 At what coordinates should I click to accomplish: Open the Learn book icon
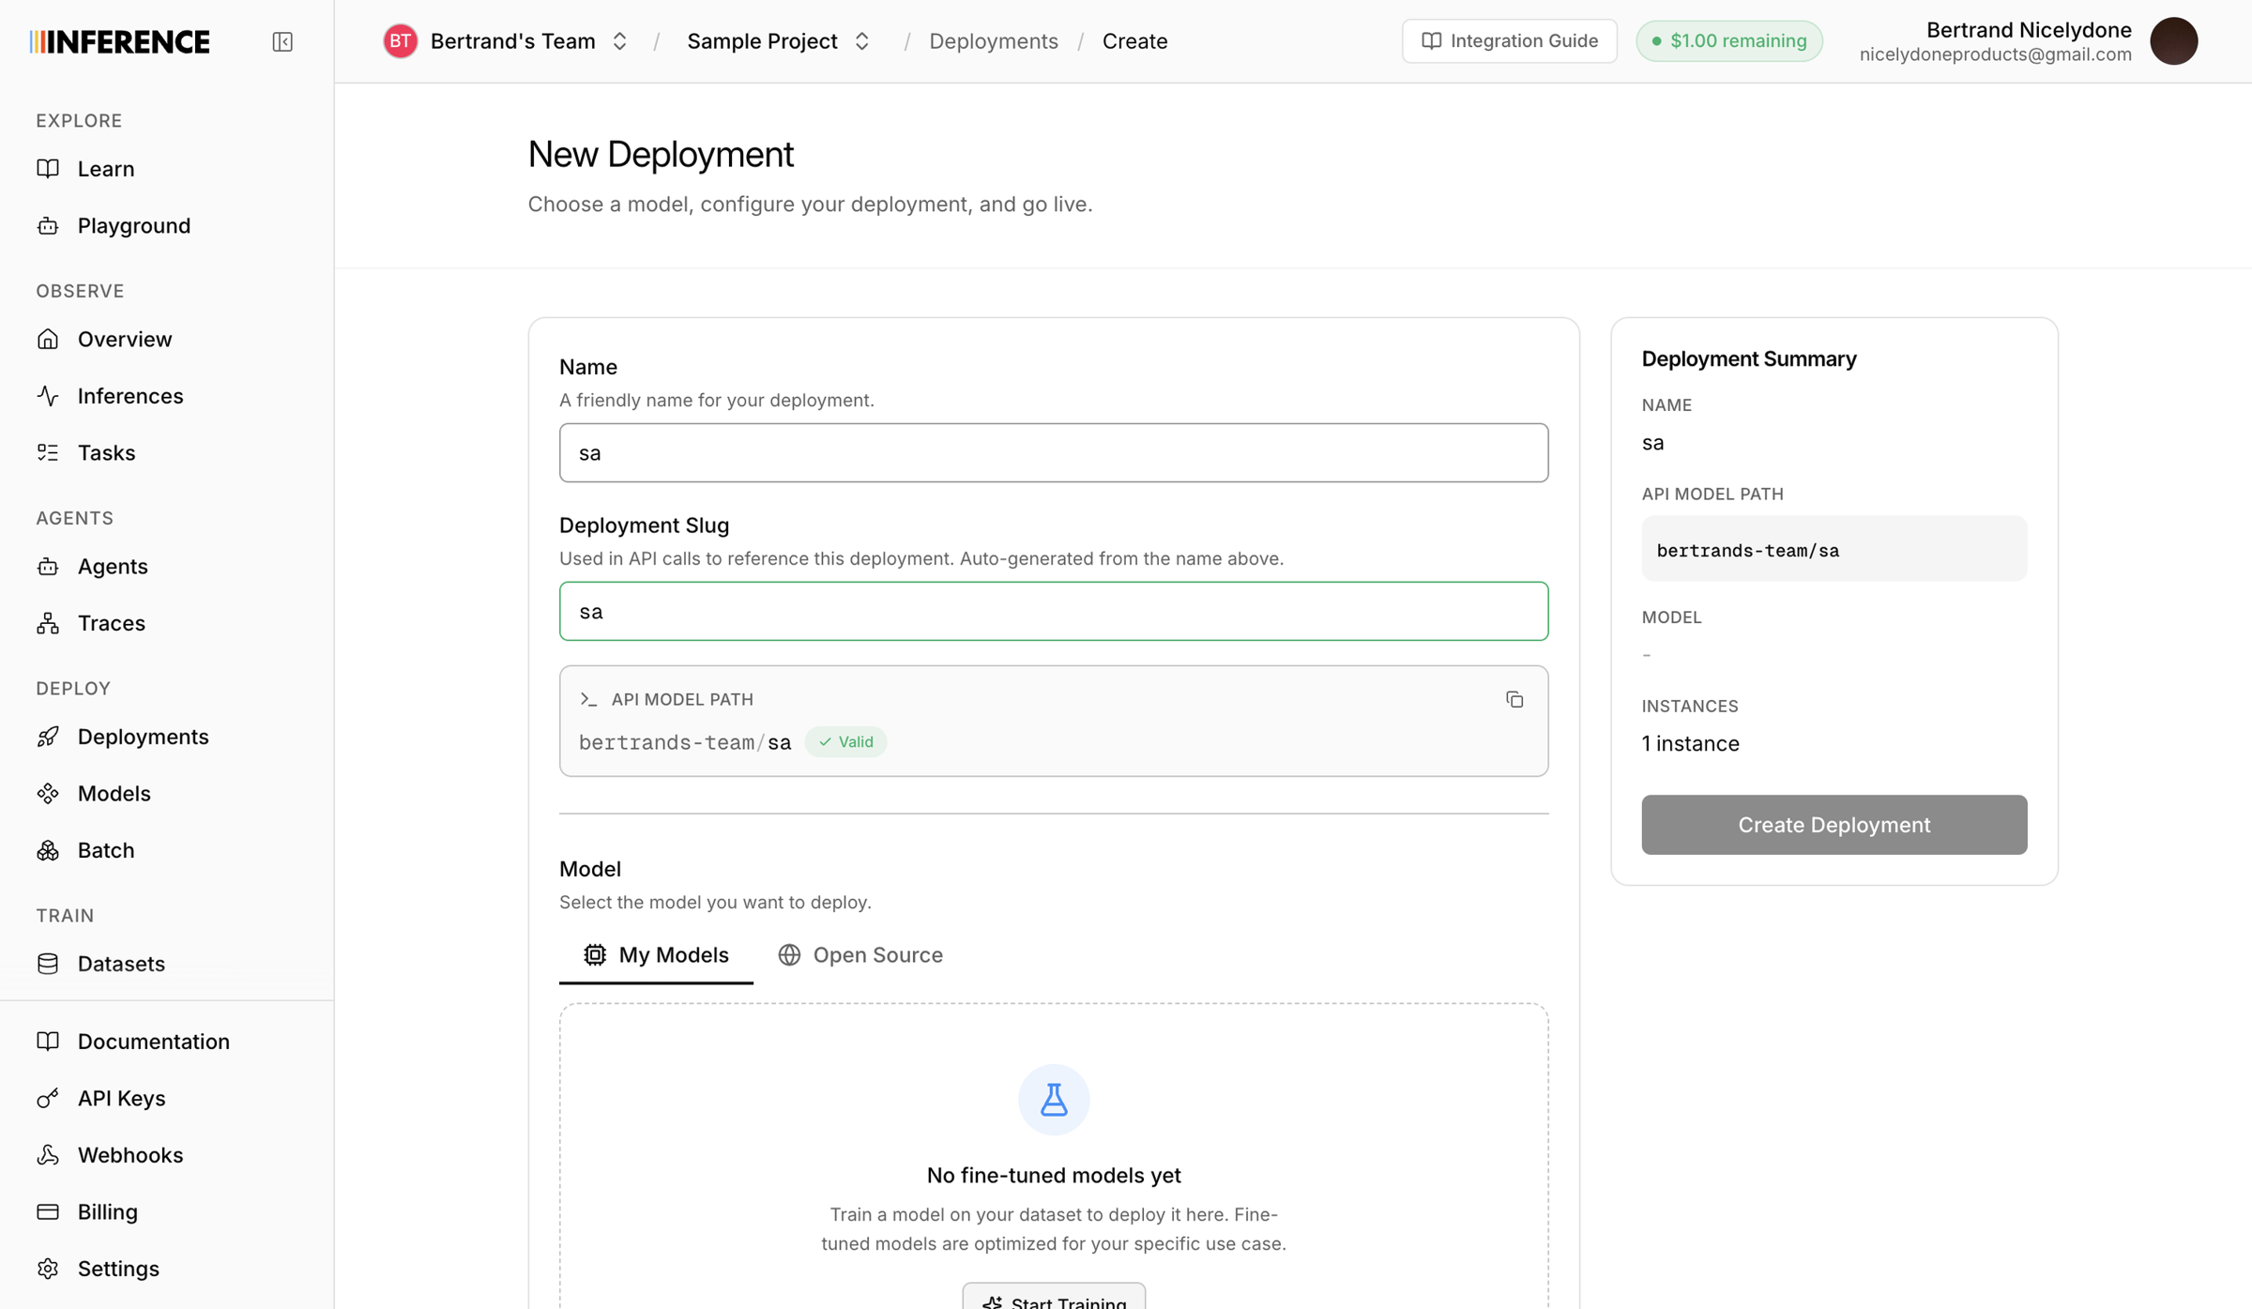click(x=48, y=169)
